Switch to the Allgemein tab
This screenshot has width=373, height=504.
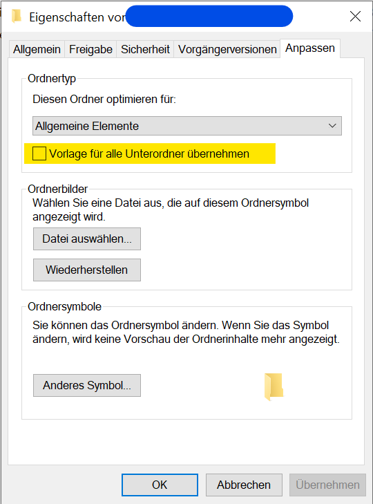pyautogui.click(x=37, y=50)
